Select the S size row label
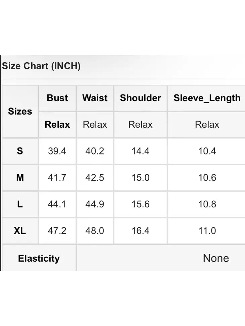 (x=20, y=151)
